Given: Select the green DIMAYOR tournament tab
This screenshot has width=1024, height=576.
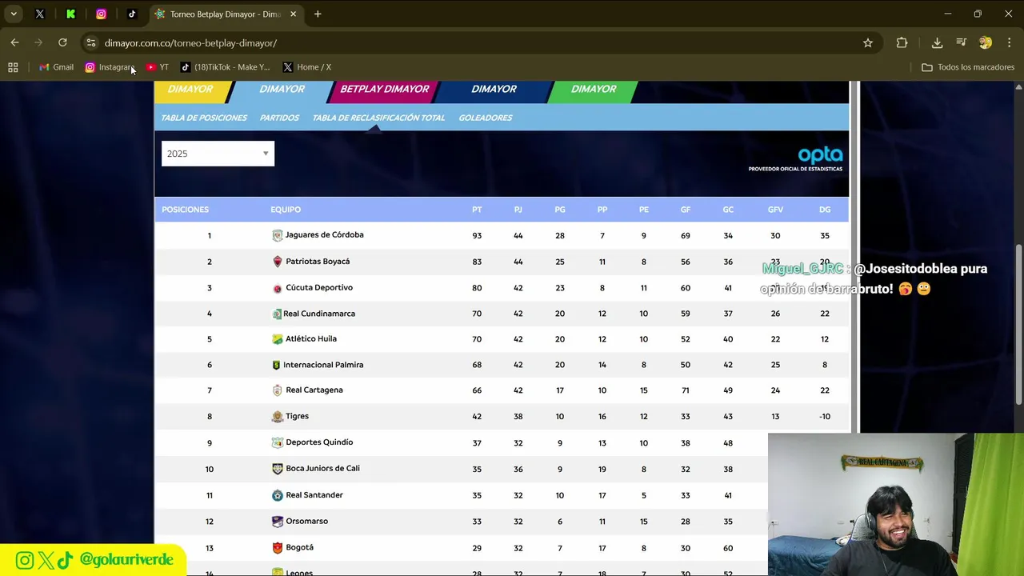Looking at the screenshot, I should (594, 90).
